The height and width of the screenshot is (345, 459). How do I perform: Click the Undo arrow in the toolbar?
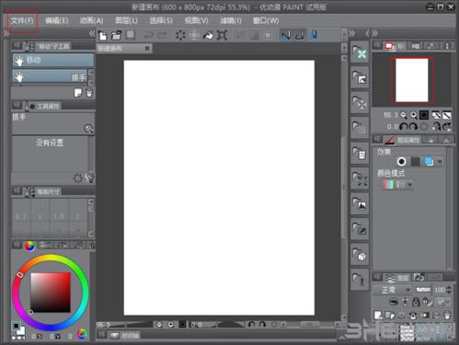tap(148, 35)
